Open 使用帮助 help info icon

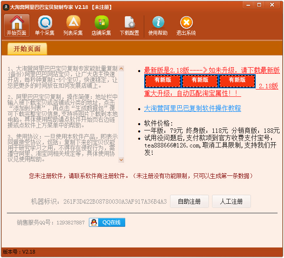158,26
